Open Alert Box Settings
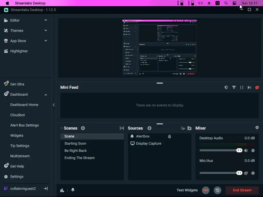 pos(24,125)
